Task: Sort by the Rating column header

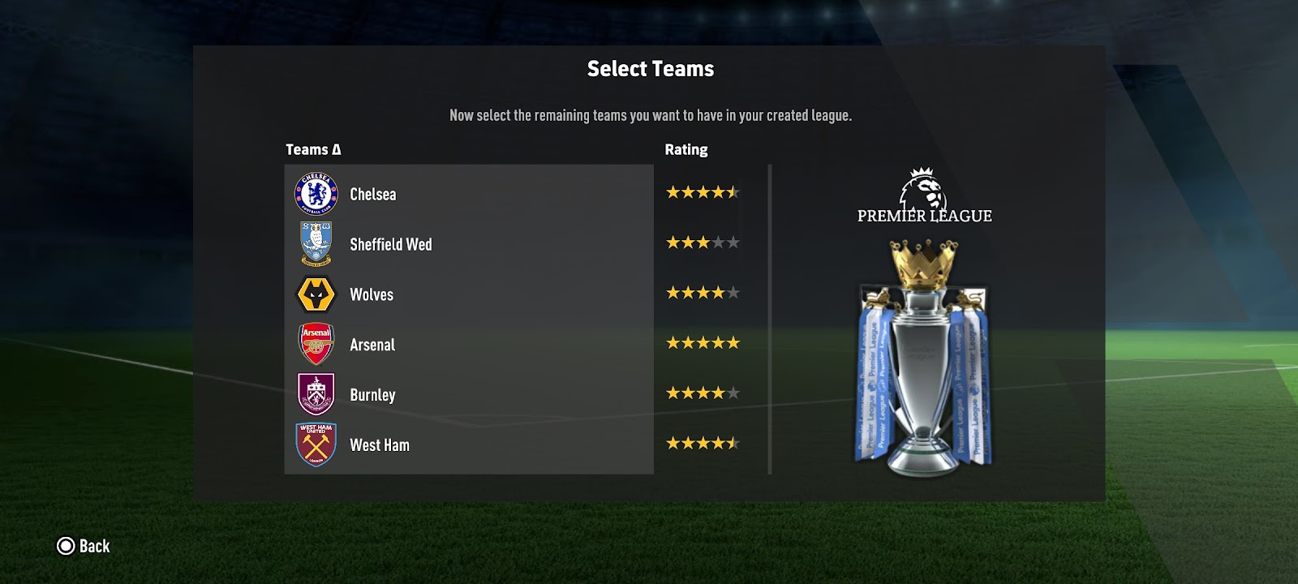Action: tap(686, 149)
